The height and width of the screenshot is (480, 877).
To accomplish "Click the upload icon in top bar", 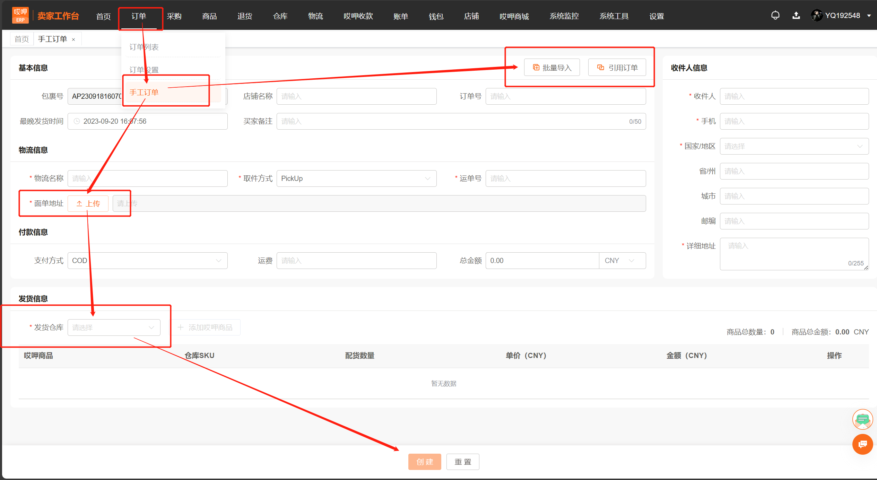I will 796,16.
